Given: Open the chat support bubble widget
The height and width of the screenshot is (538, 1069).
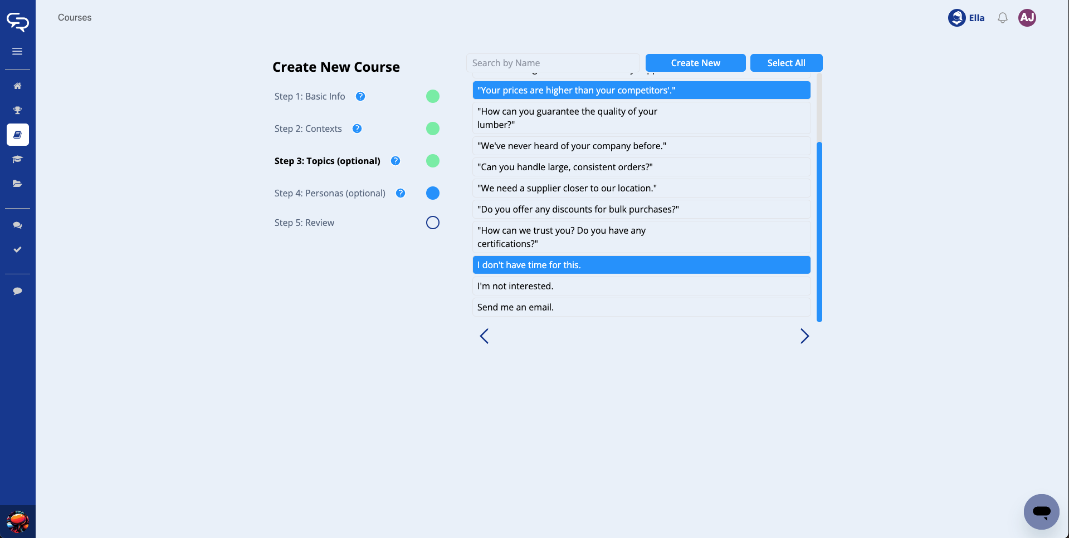Looking at the screenshot, I should pyautogui.click(x=1041, y=511).
